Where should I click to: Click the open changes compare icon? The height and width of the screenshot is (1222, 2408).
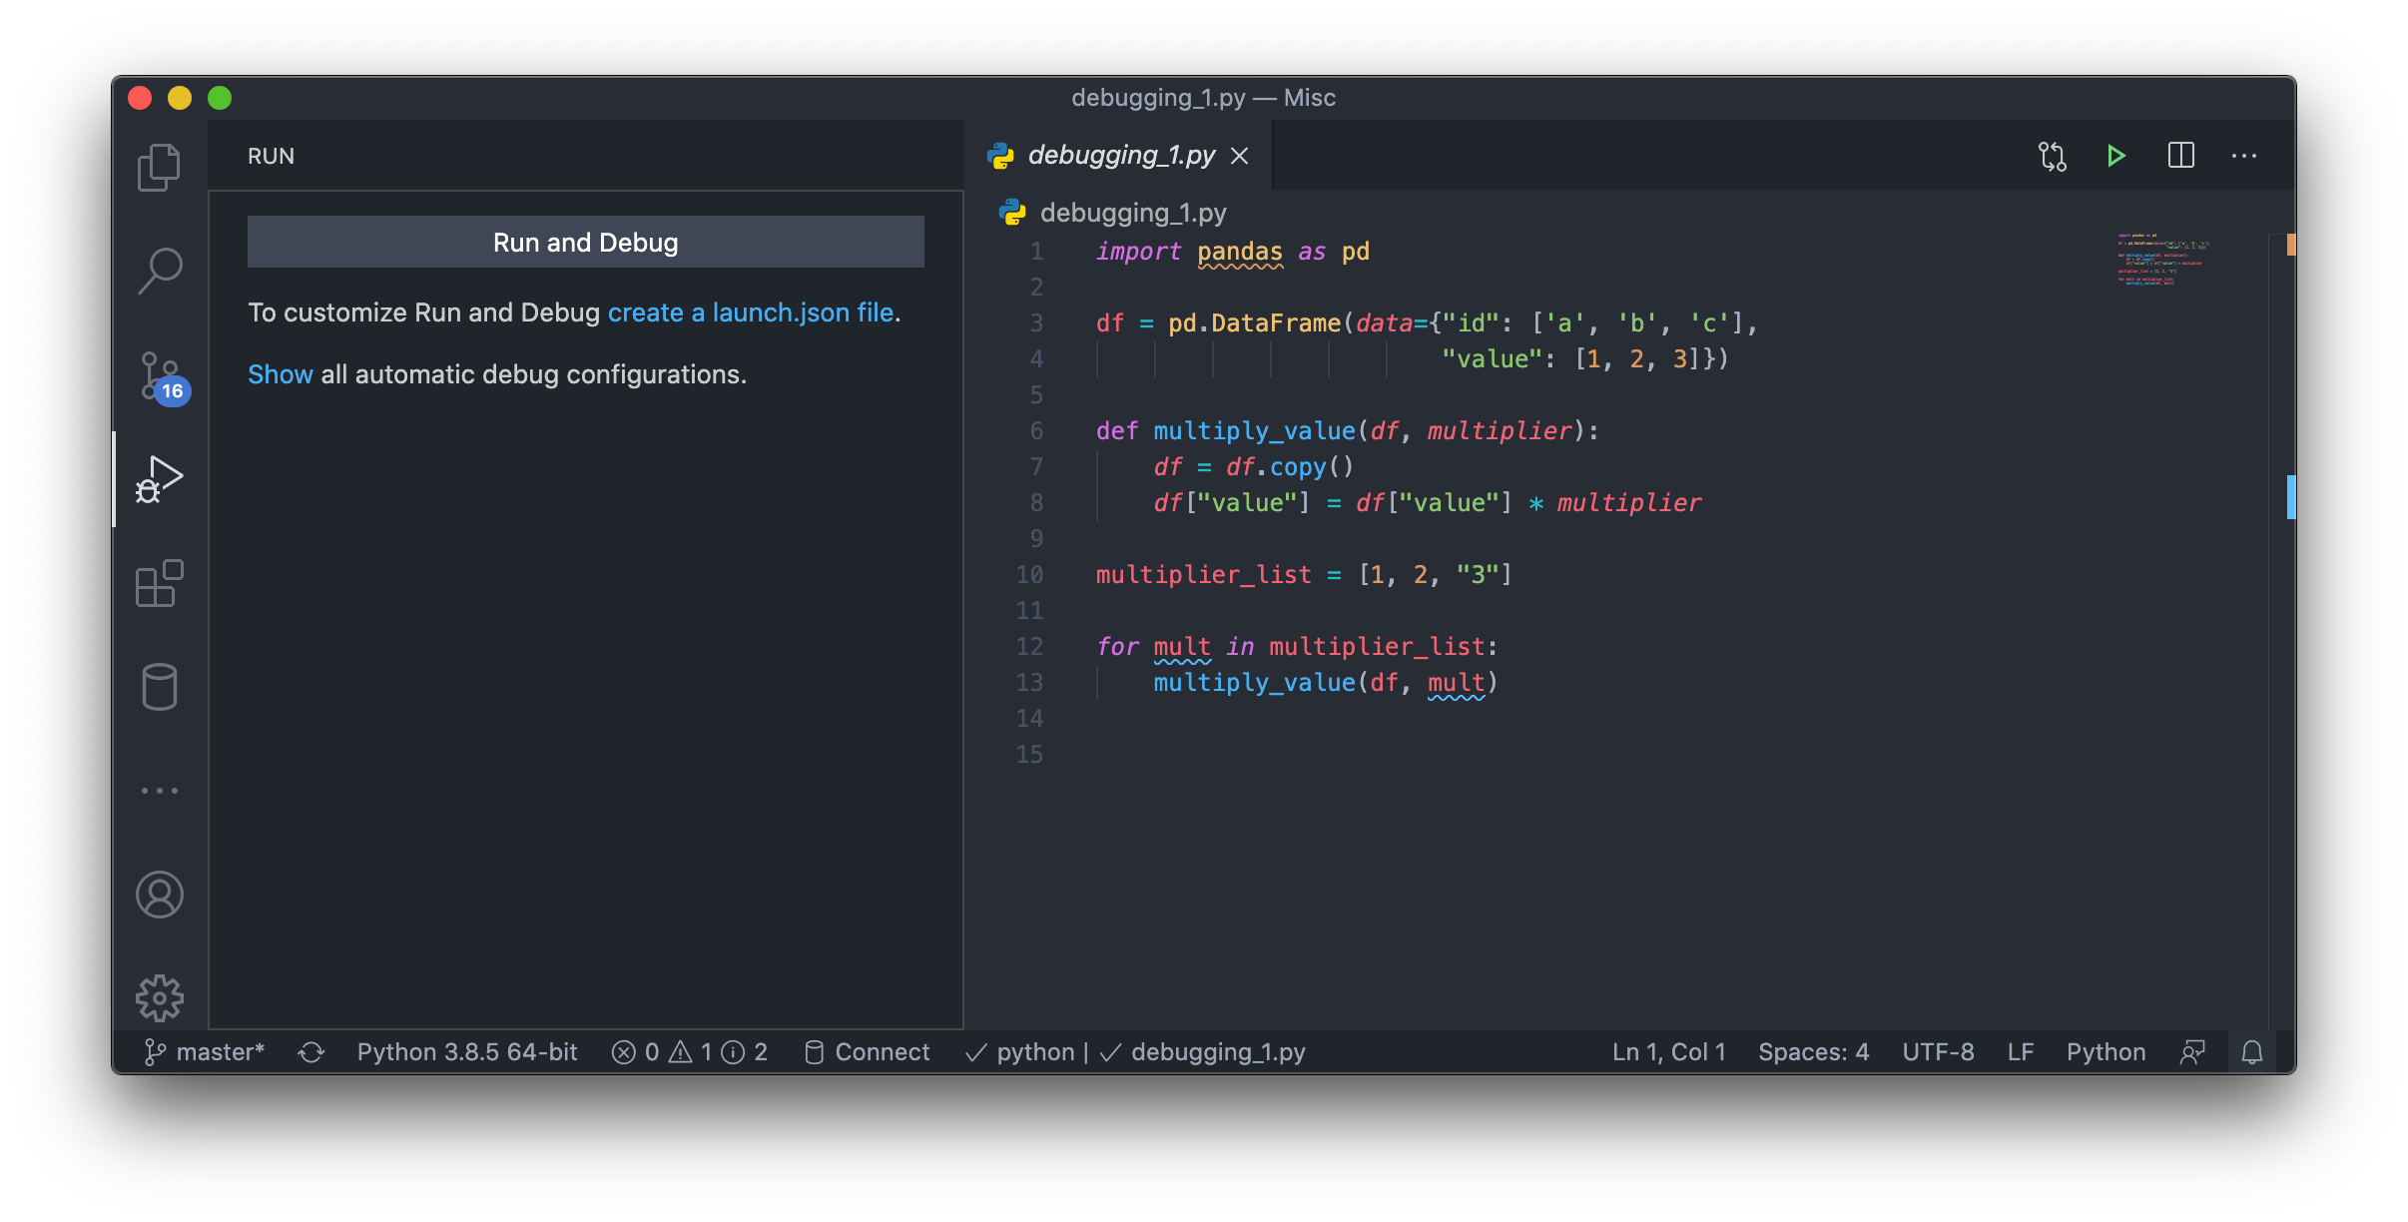pyautogui.click(x=2052, y=156)
